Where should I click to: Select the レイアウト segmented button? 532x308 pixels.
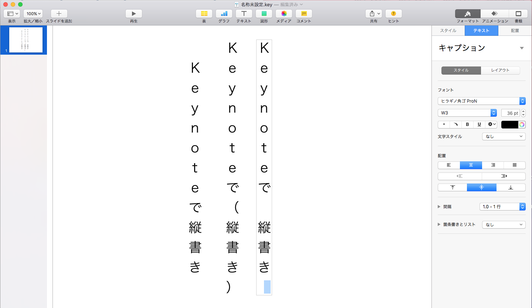(x=500, y=70)
